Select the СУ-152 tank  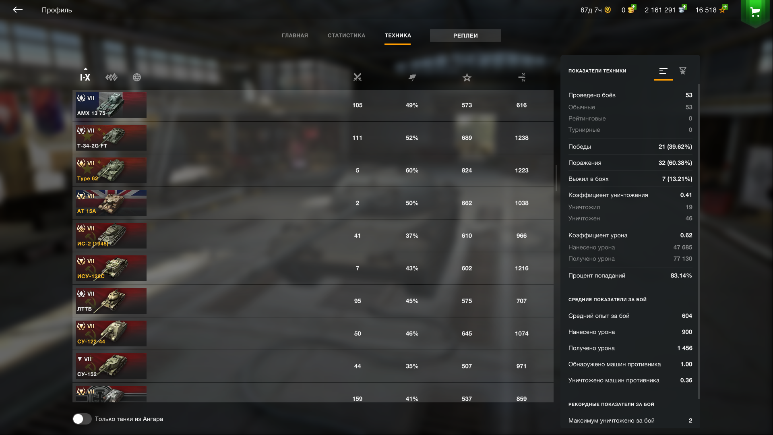coord(313,366)
